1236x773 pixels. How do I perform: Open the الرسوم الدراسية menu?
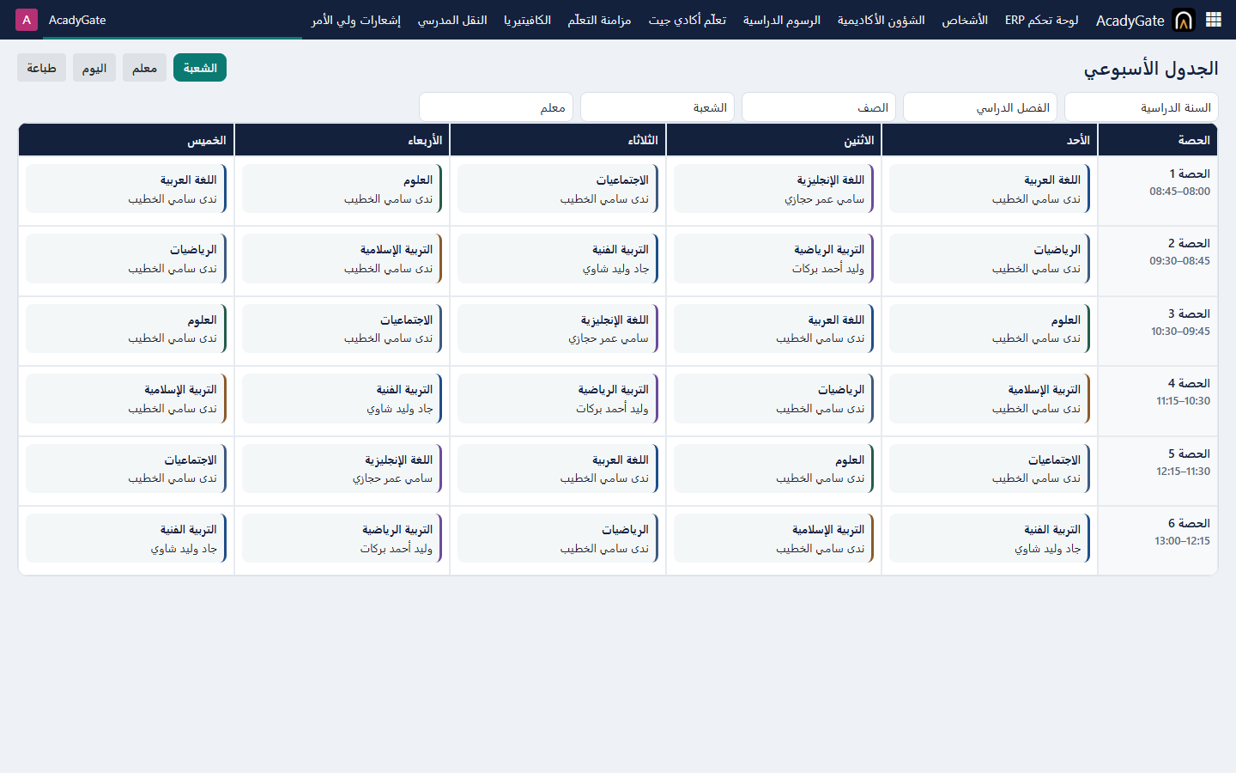coord(781,20)
